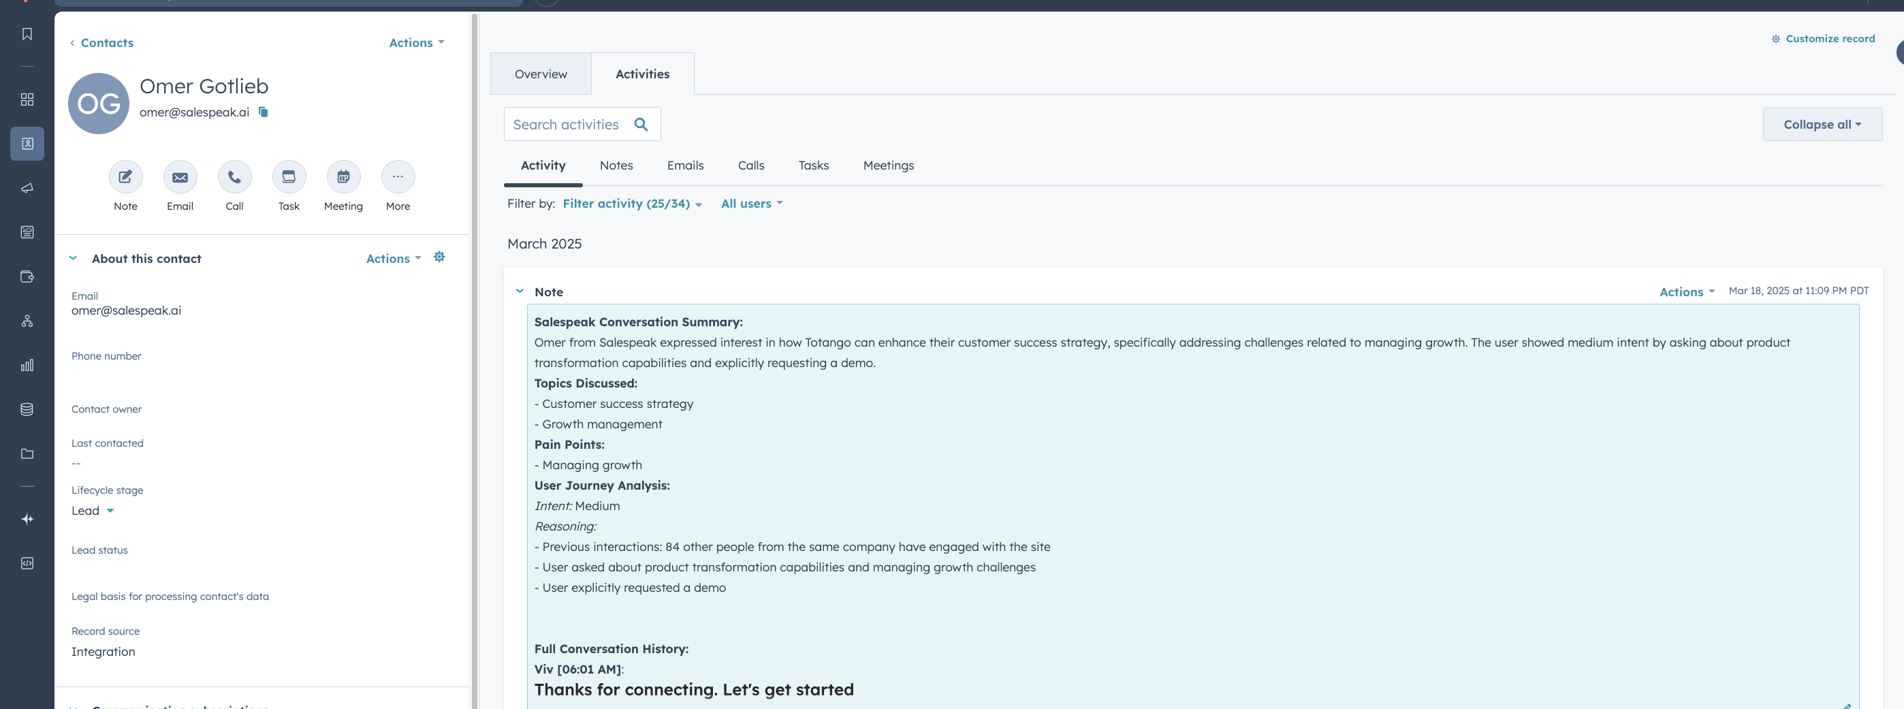Screen dimensions: 1904x709
Task: Open Content icon in sidebar
Action: click(27, 232)
